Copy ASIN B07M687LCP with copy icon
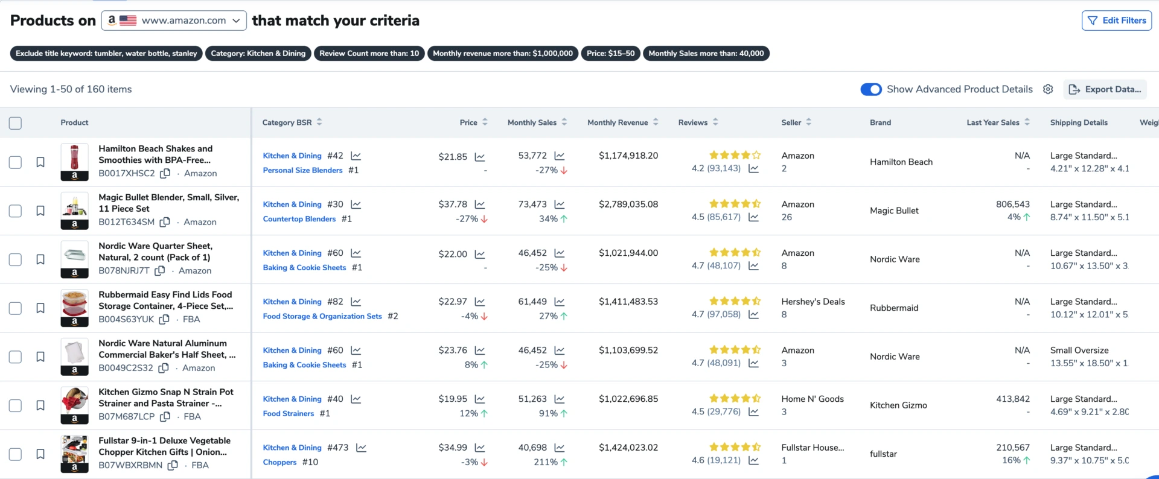 (165, 417)
